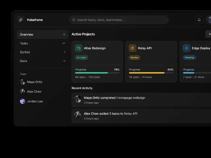Click the Edge Deploy lightning icon
This screenshot has width=211, height=158.
tap(187, 48)
